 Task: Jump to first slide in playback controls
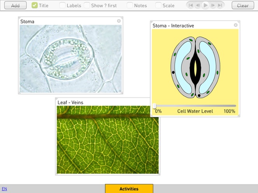191,5
